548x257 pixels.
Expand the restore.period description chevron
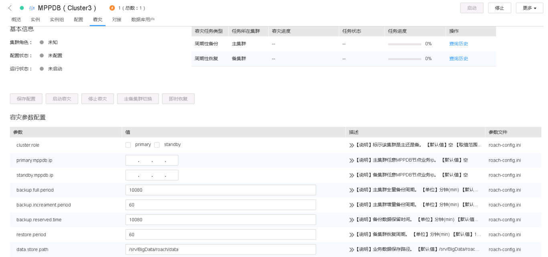tap(352, 235)
